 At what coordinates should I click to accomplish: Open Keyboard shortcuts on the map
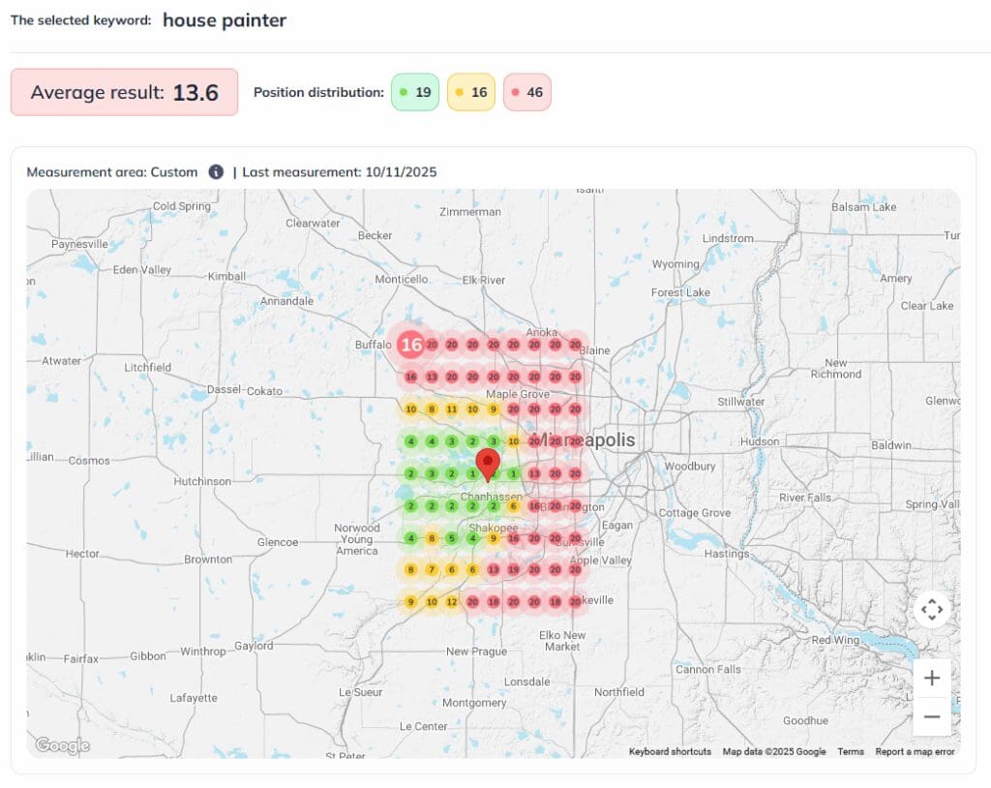(x=670, y=752)
